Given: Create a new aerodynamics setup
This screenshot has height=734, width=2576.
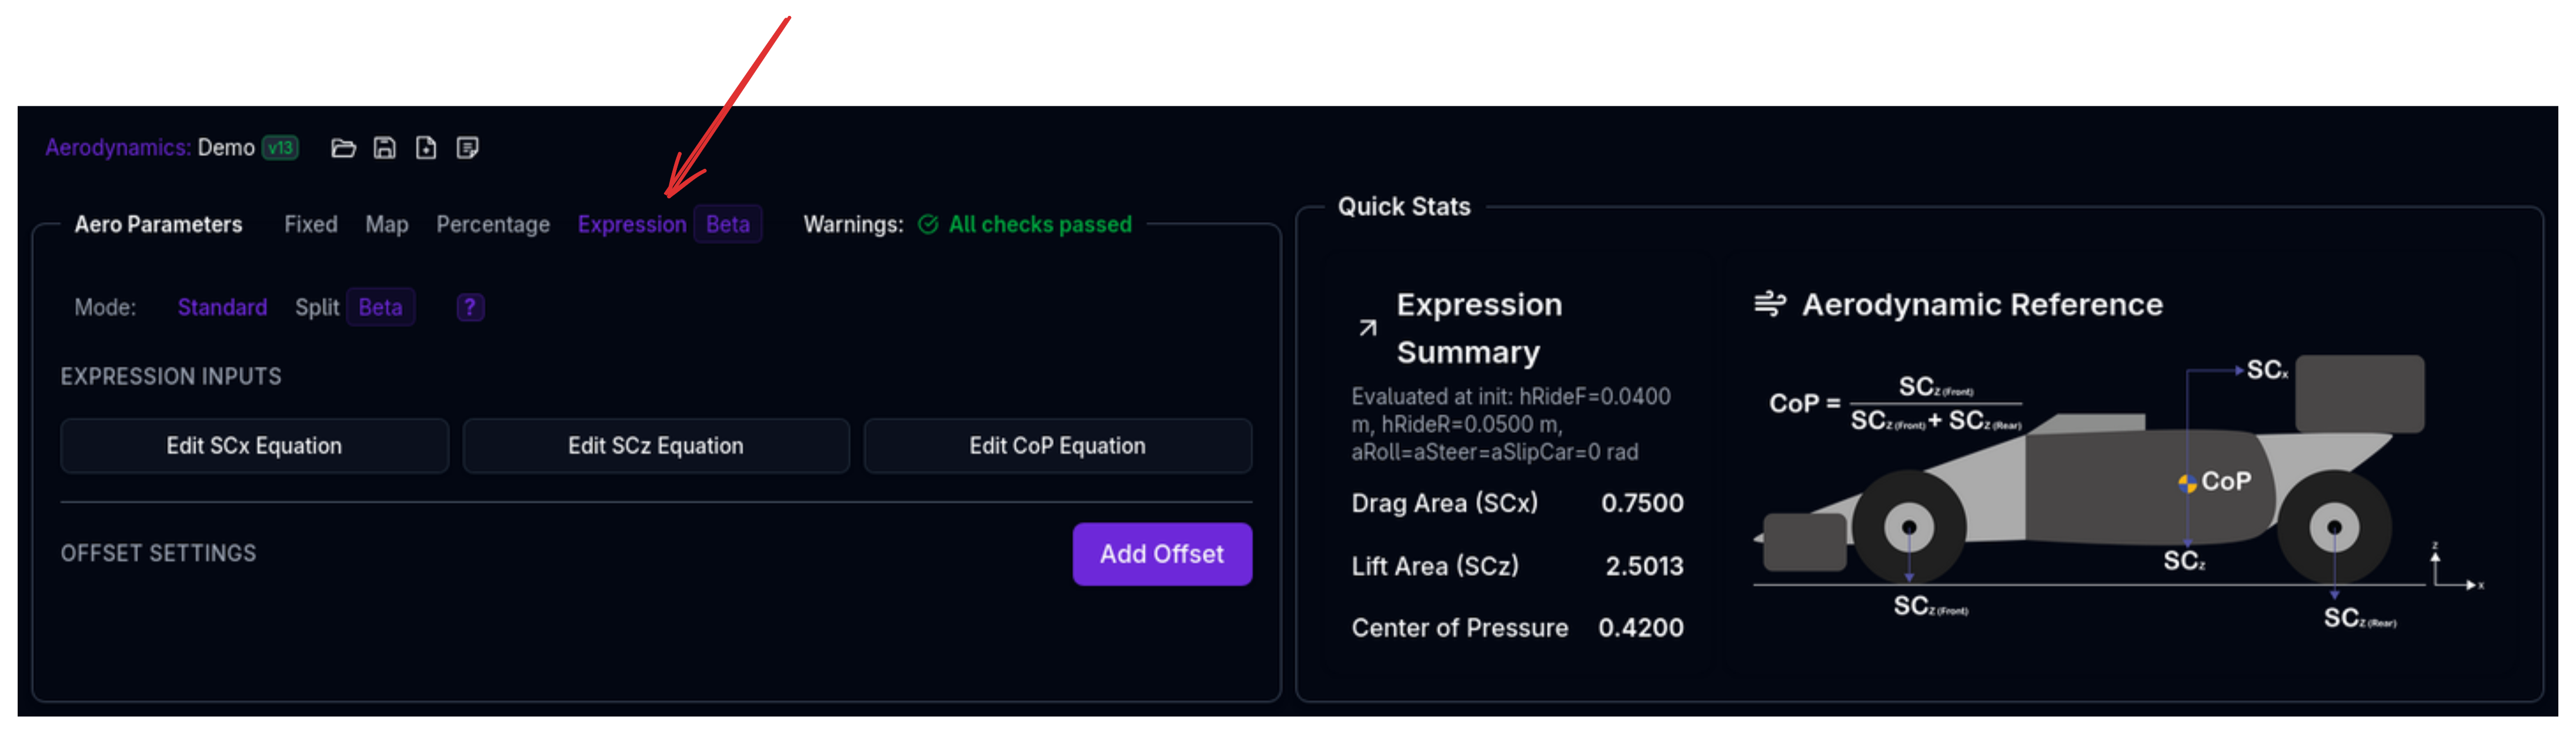Looking at the screenshot, I should coord(427,148).
